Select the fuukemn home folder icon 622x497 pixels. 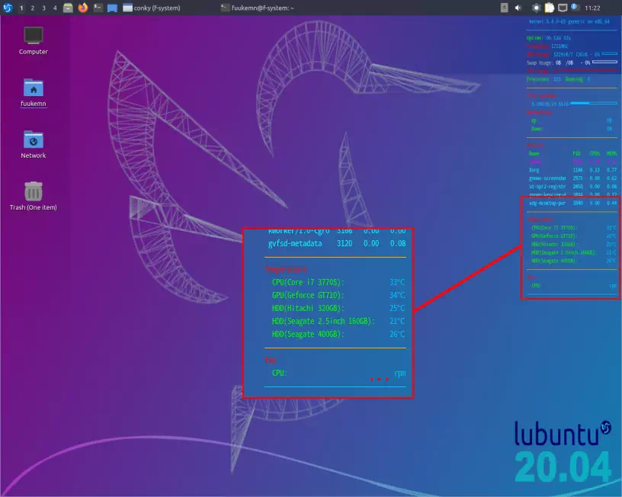34,92
